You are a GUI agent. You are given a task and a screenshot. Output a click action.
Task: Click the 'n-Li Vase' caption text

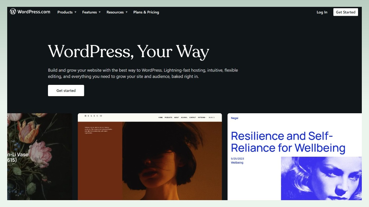pos(18,155)
